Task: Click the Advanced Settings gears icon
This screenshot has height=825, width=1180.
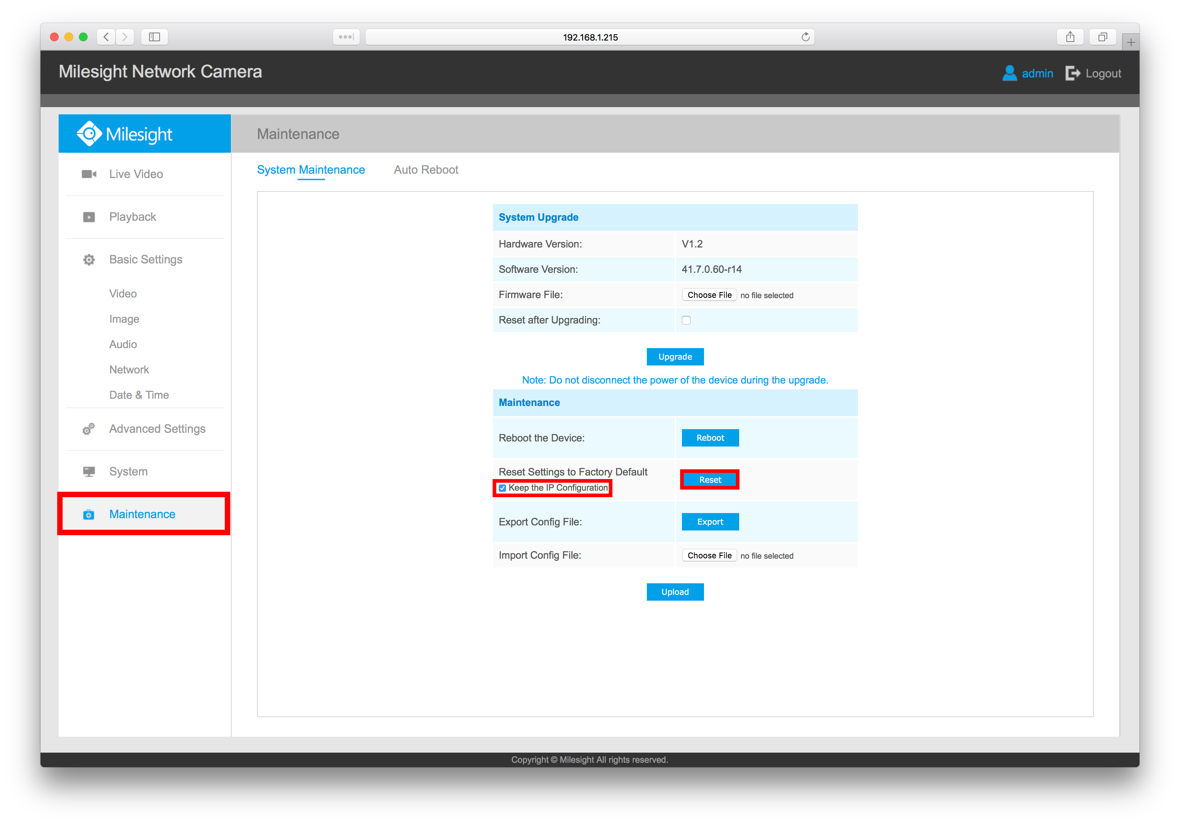Action: point(89,429)
